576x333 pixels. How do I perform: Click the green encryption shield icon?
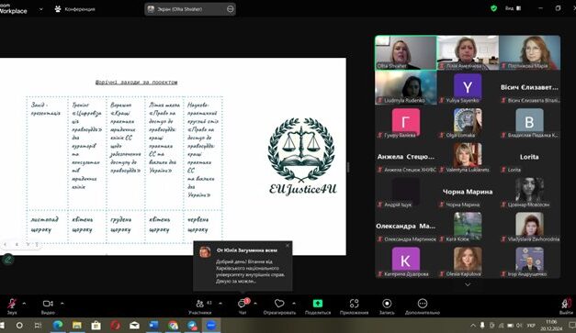point(494,8)
